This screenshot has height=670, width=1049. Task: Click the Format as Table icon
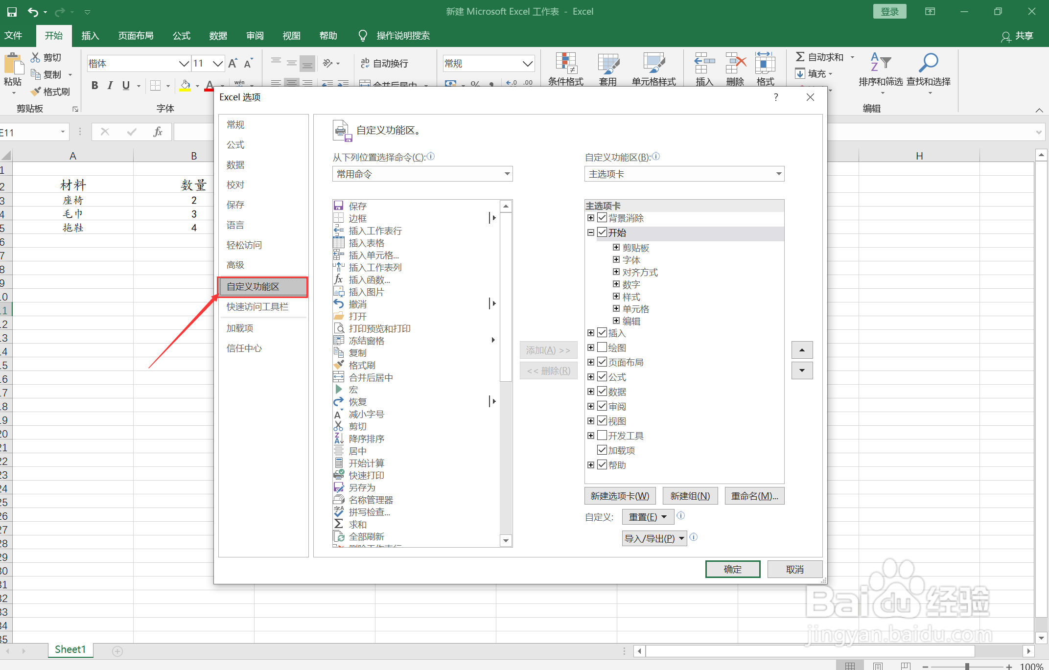tap(608, 63)
